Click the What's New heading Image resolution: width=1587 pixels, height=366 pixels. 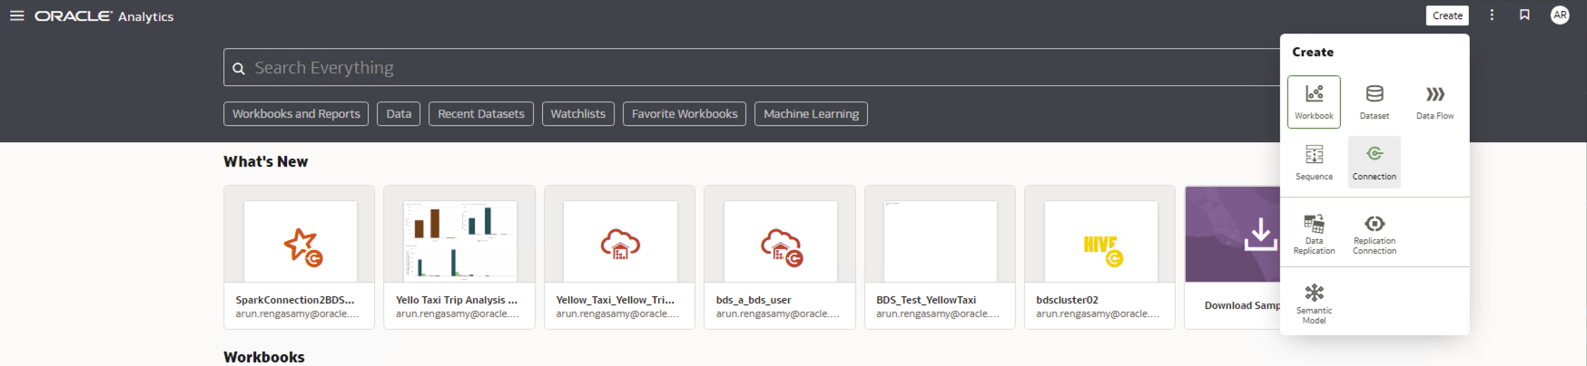point(266,161)
